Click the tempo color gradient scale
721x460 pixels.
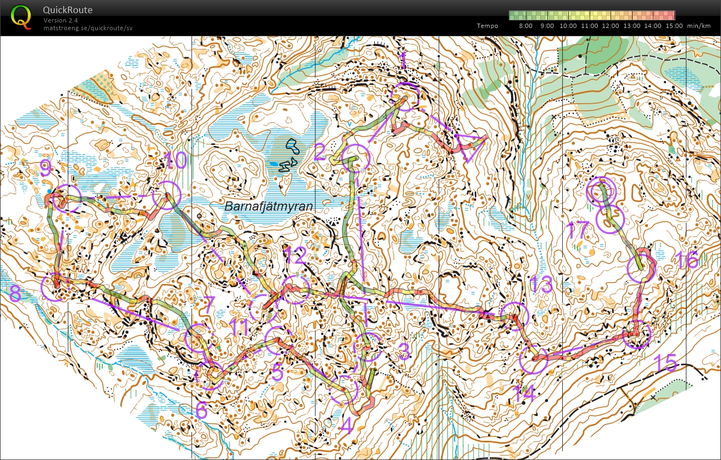coord(592,15)
